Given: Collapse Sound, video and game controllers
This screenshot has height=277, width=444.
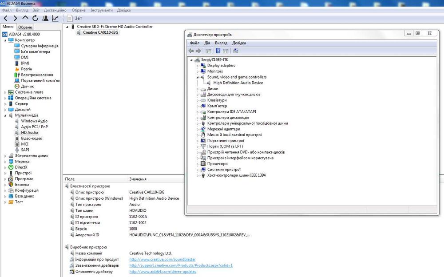Looking at the screenshot, I should [x=198, y=77].
